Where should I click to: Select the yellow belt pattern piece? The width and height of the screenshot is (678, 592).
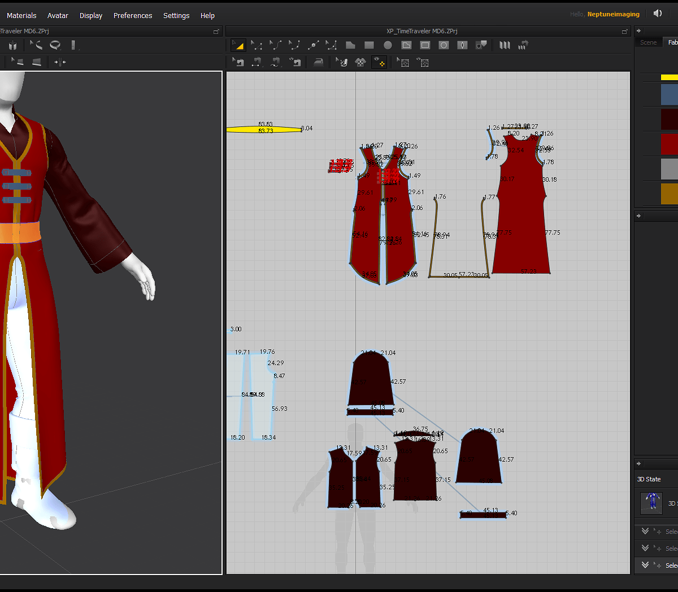tap(264, 129)
